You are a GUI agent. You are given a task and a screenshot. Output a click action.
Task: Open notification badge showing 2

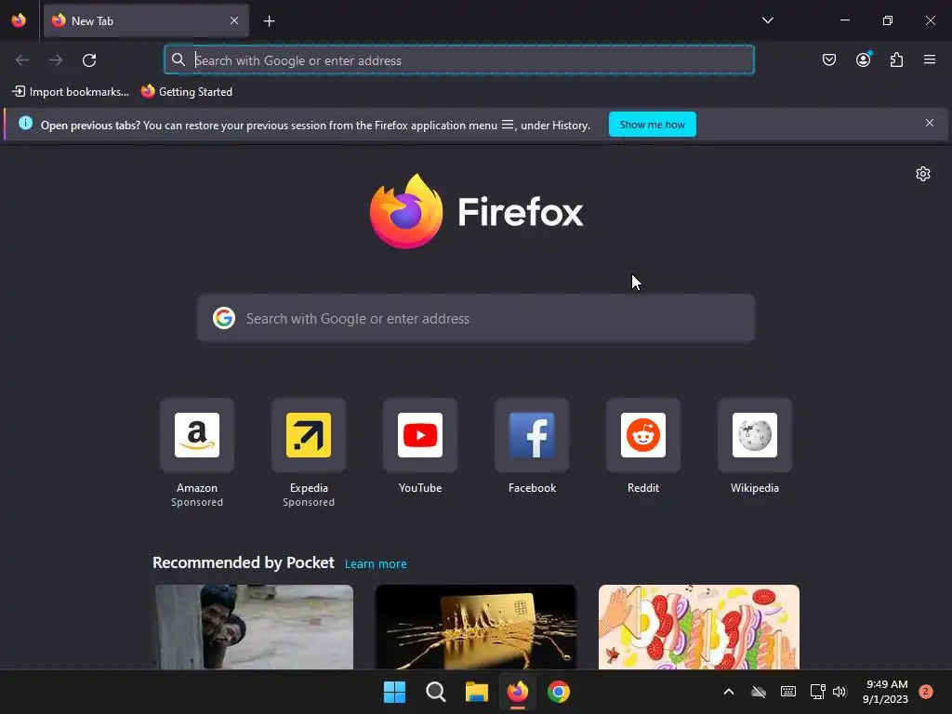click(x=925, y=692)
